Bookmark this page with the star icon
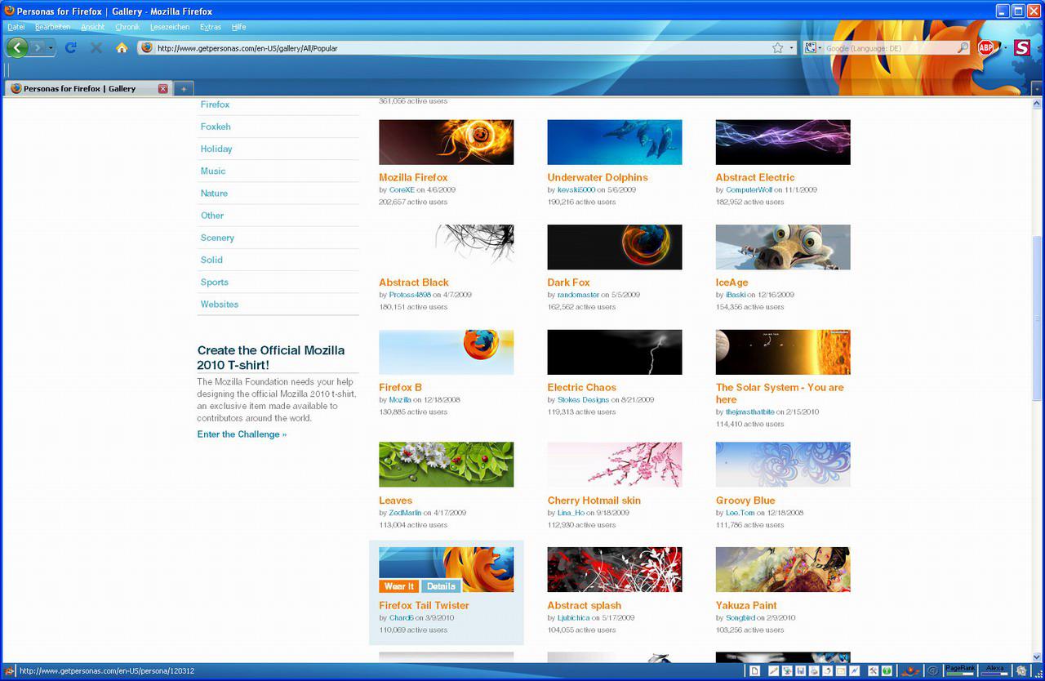Screen dimensions: 1045x681 (778, 48)
